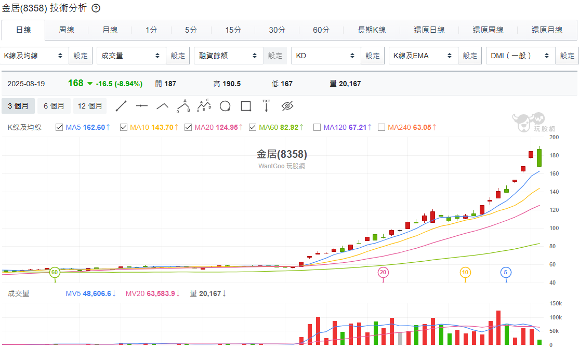Enable the MA240 moving average checkbox
The width and height of the screenshot is (579, 349).
click(381, 127)
